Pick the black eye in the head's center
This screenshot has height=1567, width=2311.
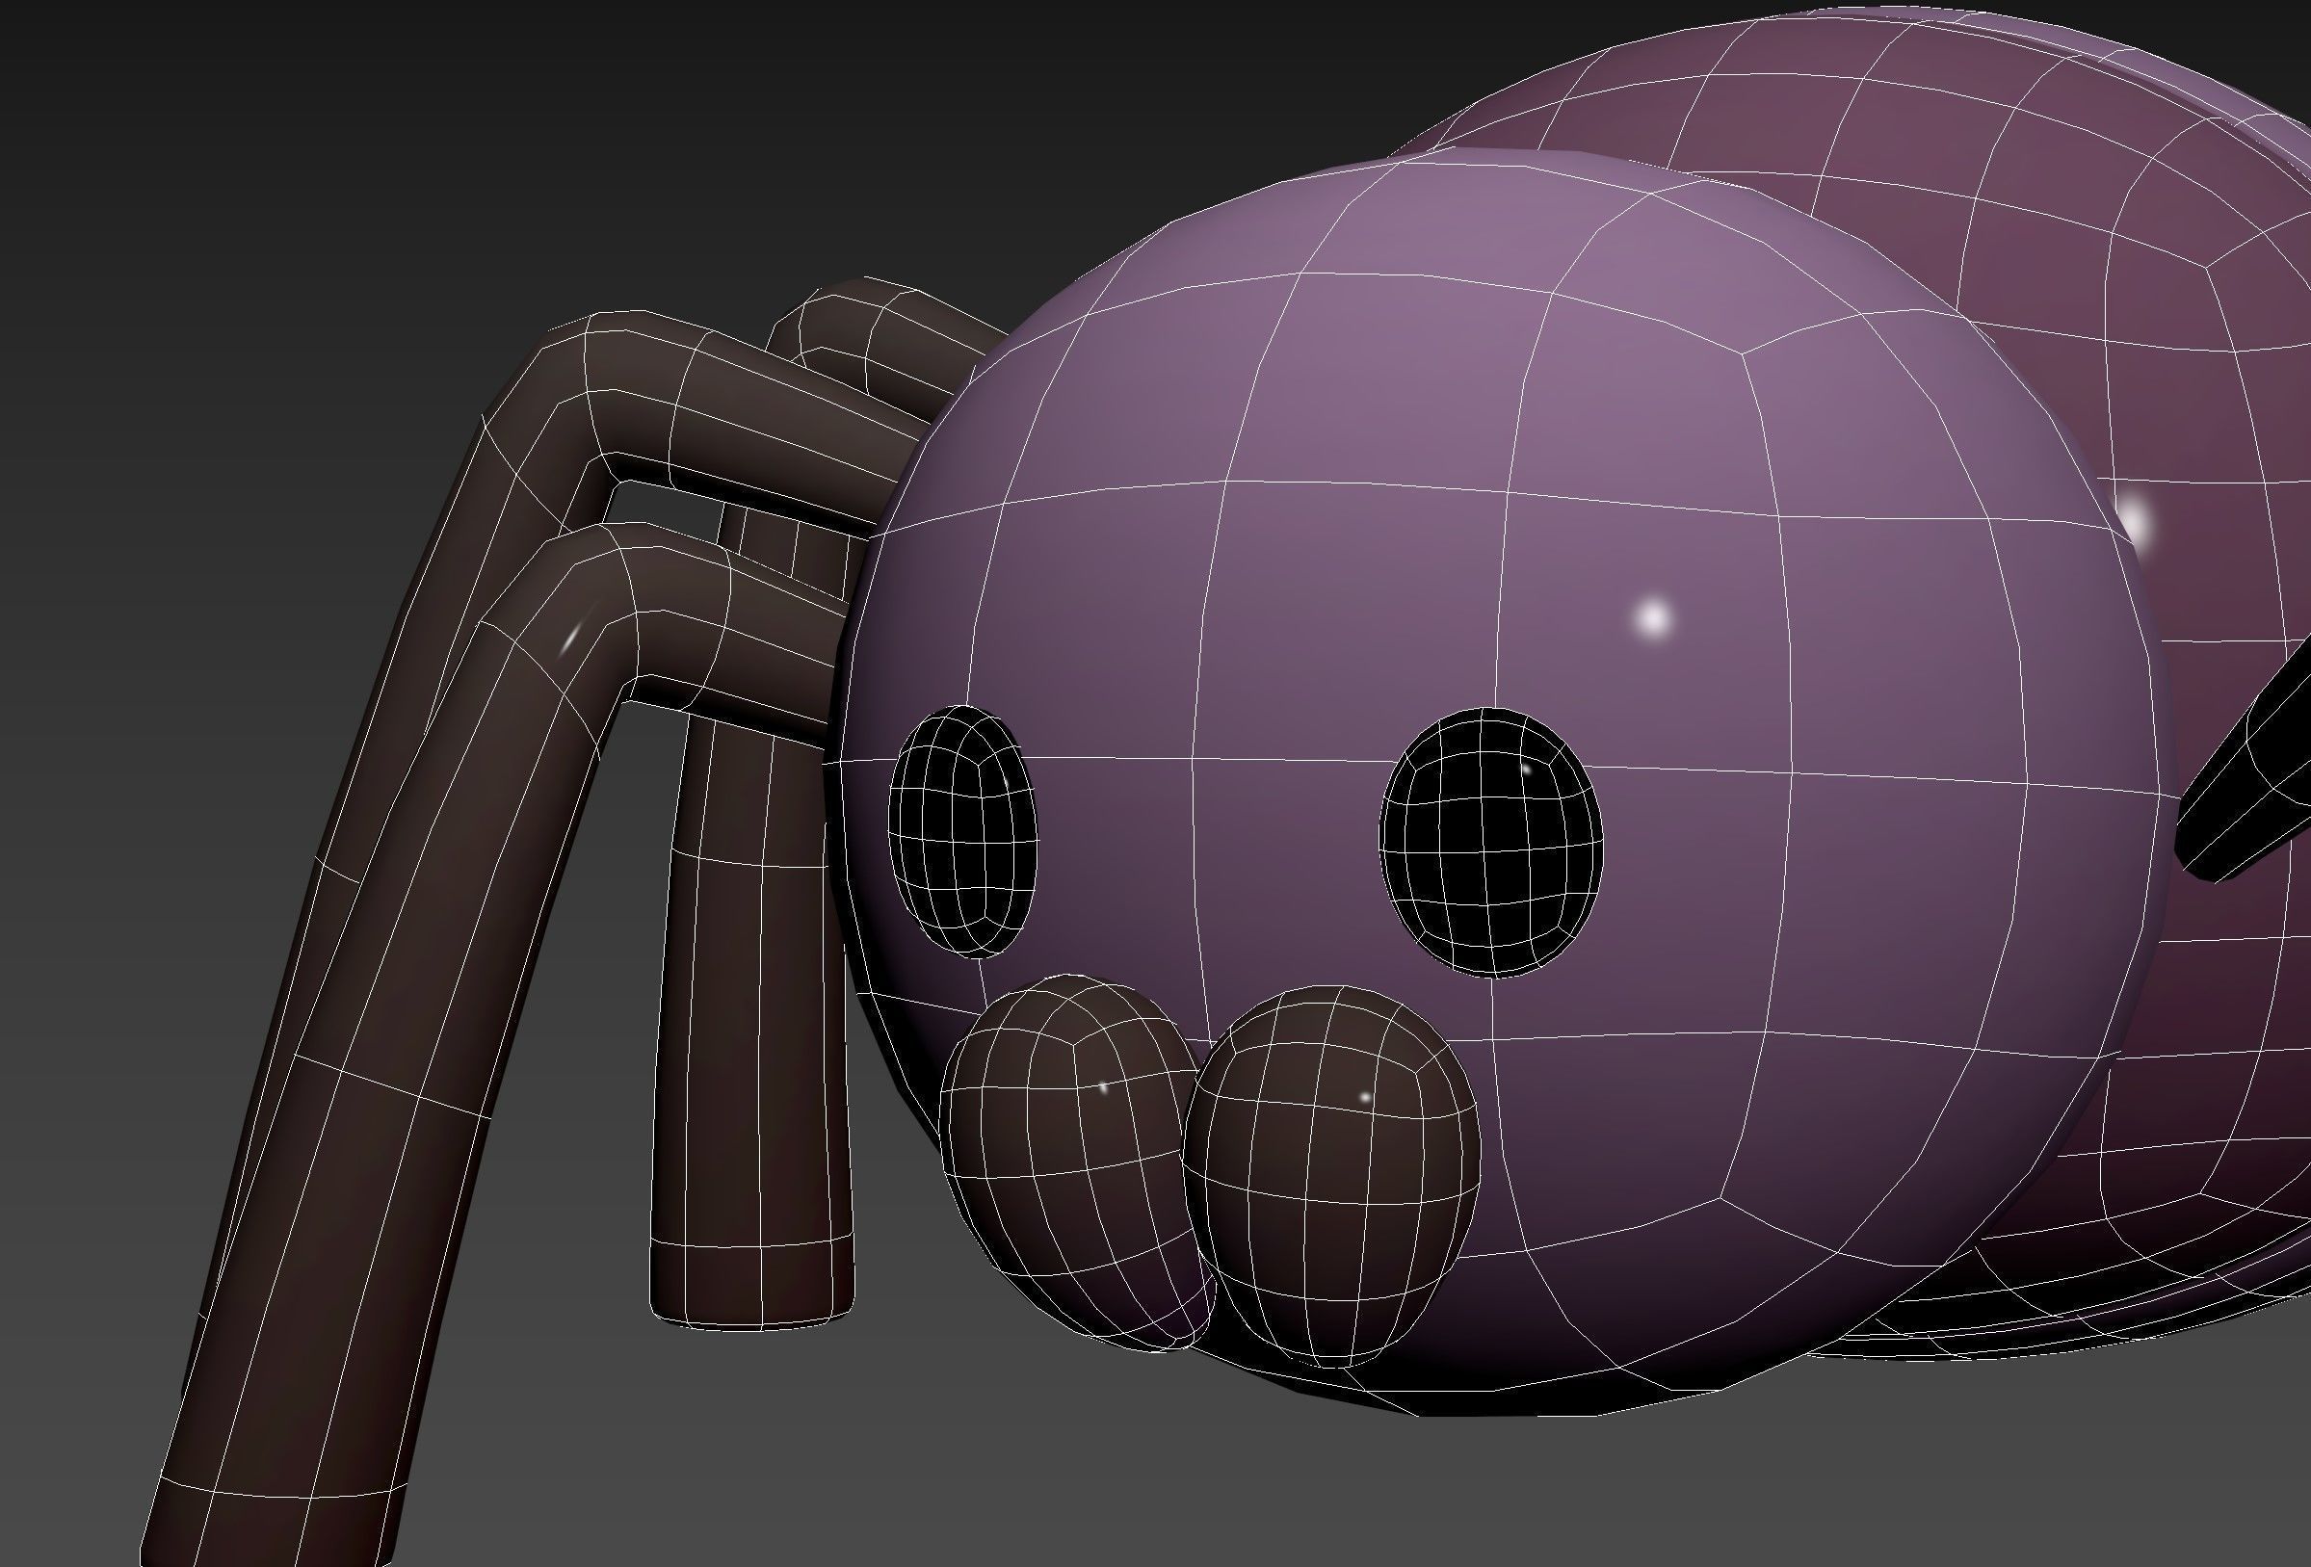pos(1489,843)
